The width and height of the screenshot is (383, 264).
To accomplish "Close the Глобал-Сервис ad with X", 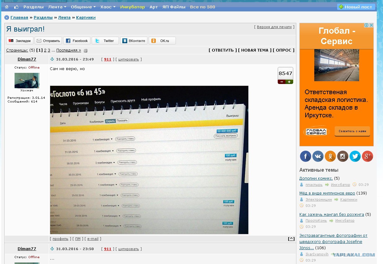I will (371, 25).
